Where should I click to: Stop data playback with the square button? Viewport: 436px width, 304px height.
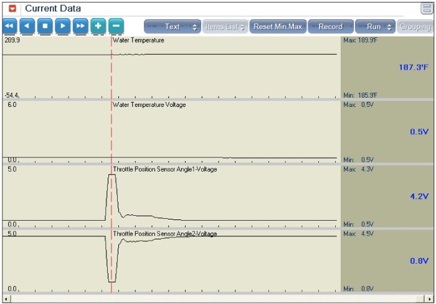point(45,26)
